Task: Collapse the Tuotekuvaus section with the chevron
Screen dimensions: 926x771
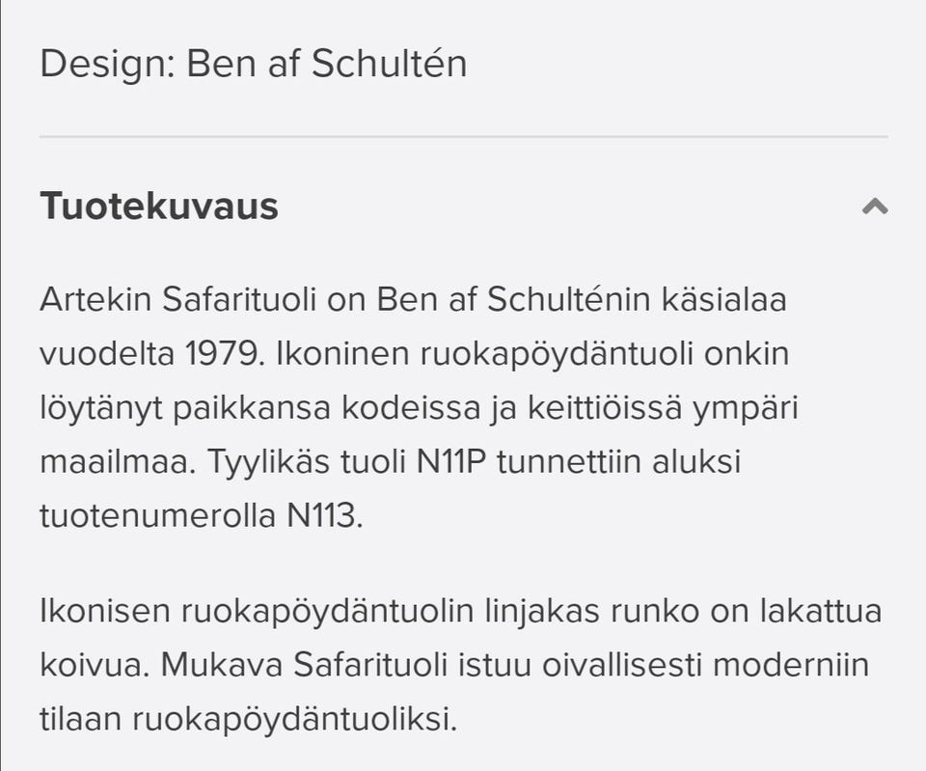Action: [x=874, y=207]
